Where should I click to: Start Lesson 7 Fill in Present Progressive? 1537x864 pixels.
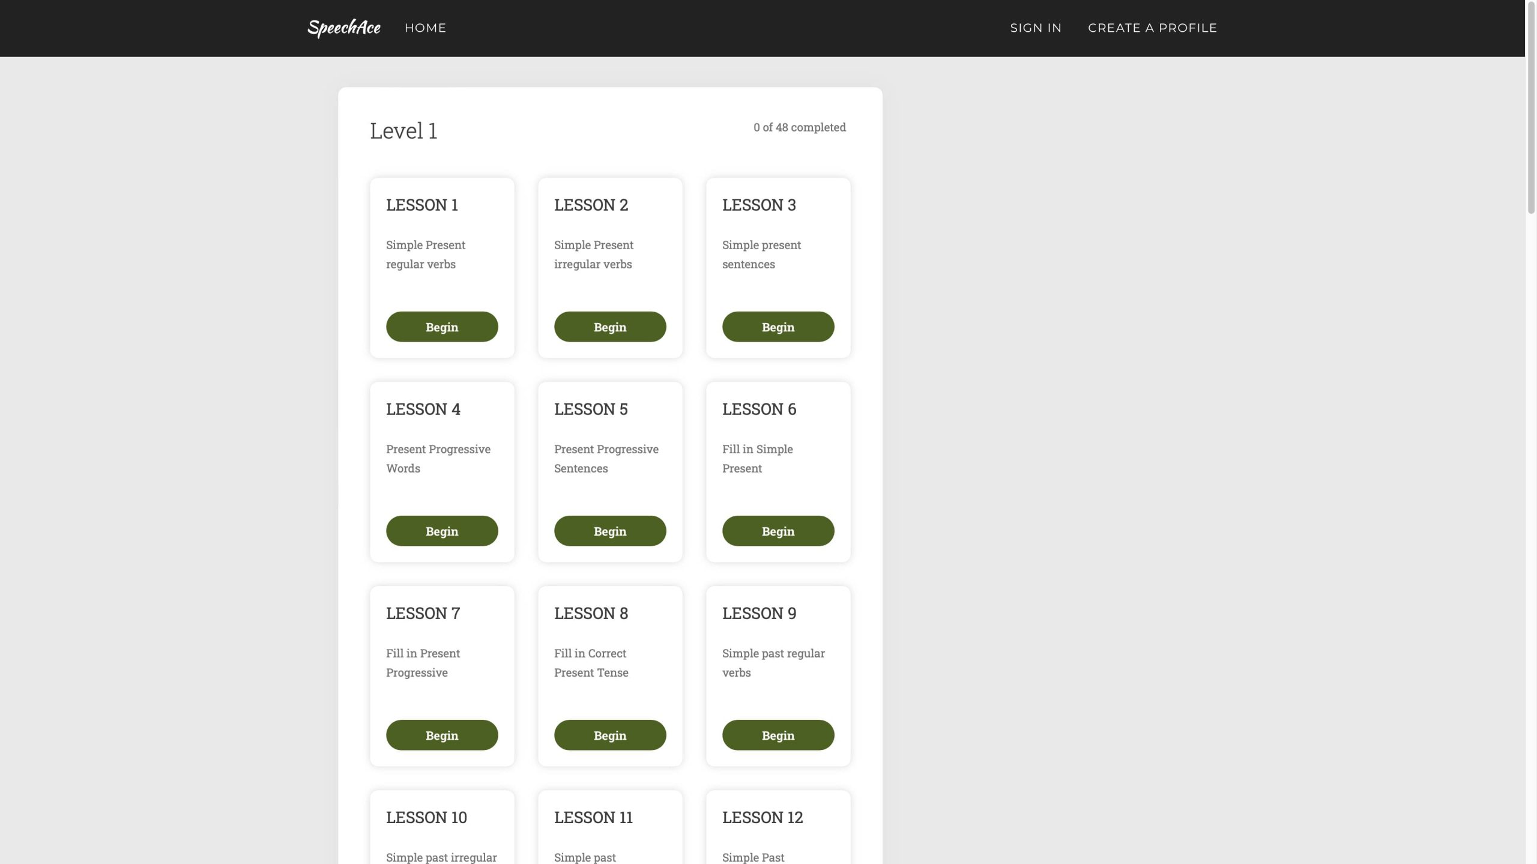click(x=441, y=735)
